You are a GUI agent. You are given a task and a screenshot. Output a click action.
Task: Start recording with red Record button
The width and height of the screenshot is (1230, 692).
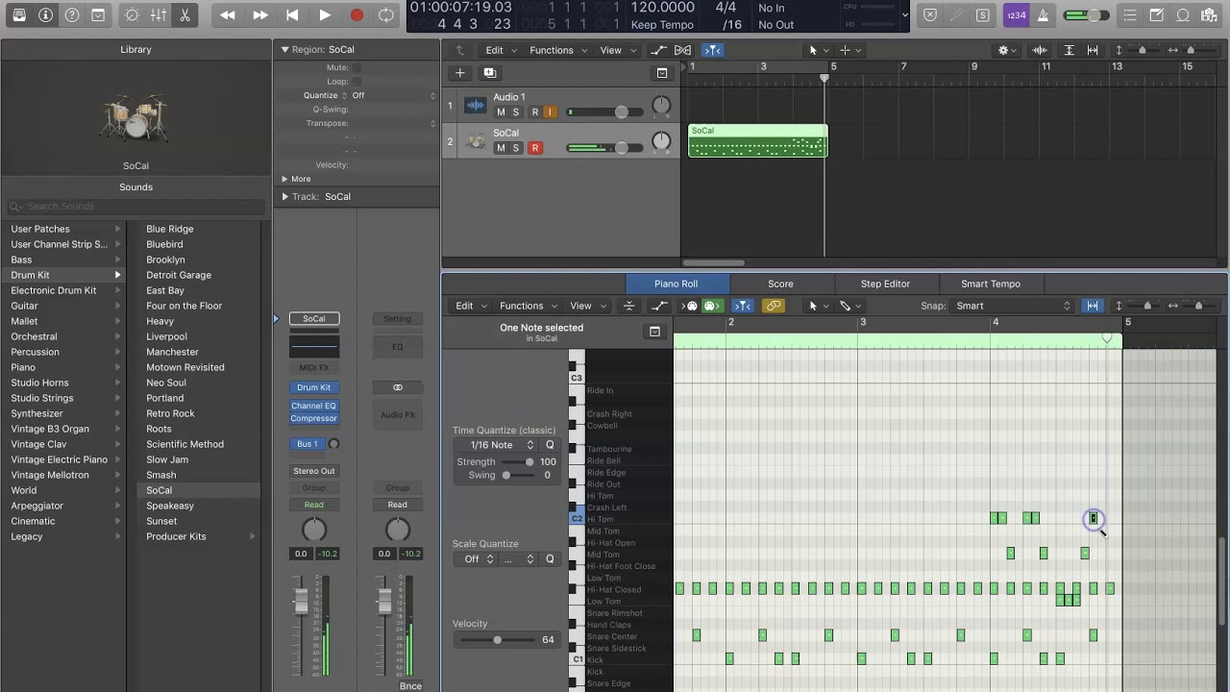(x=357, y=15)
